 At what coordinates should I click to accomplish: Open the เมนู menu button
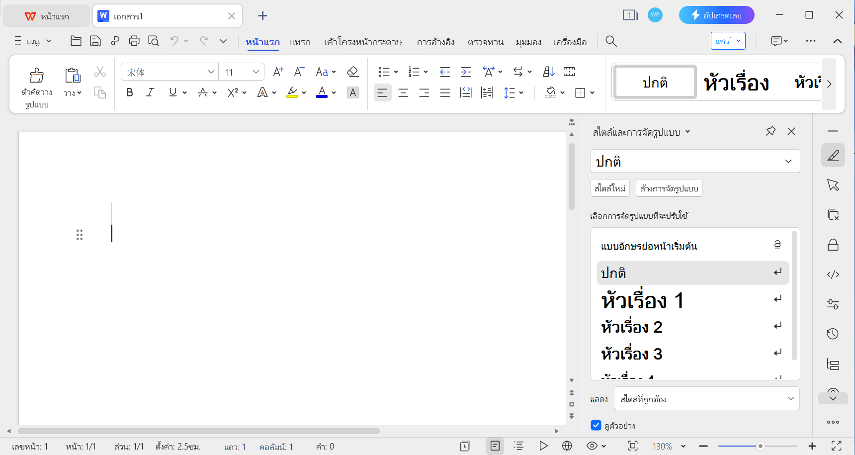click(33, 41)
